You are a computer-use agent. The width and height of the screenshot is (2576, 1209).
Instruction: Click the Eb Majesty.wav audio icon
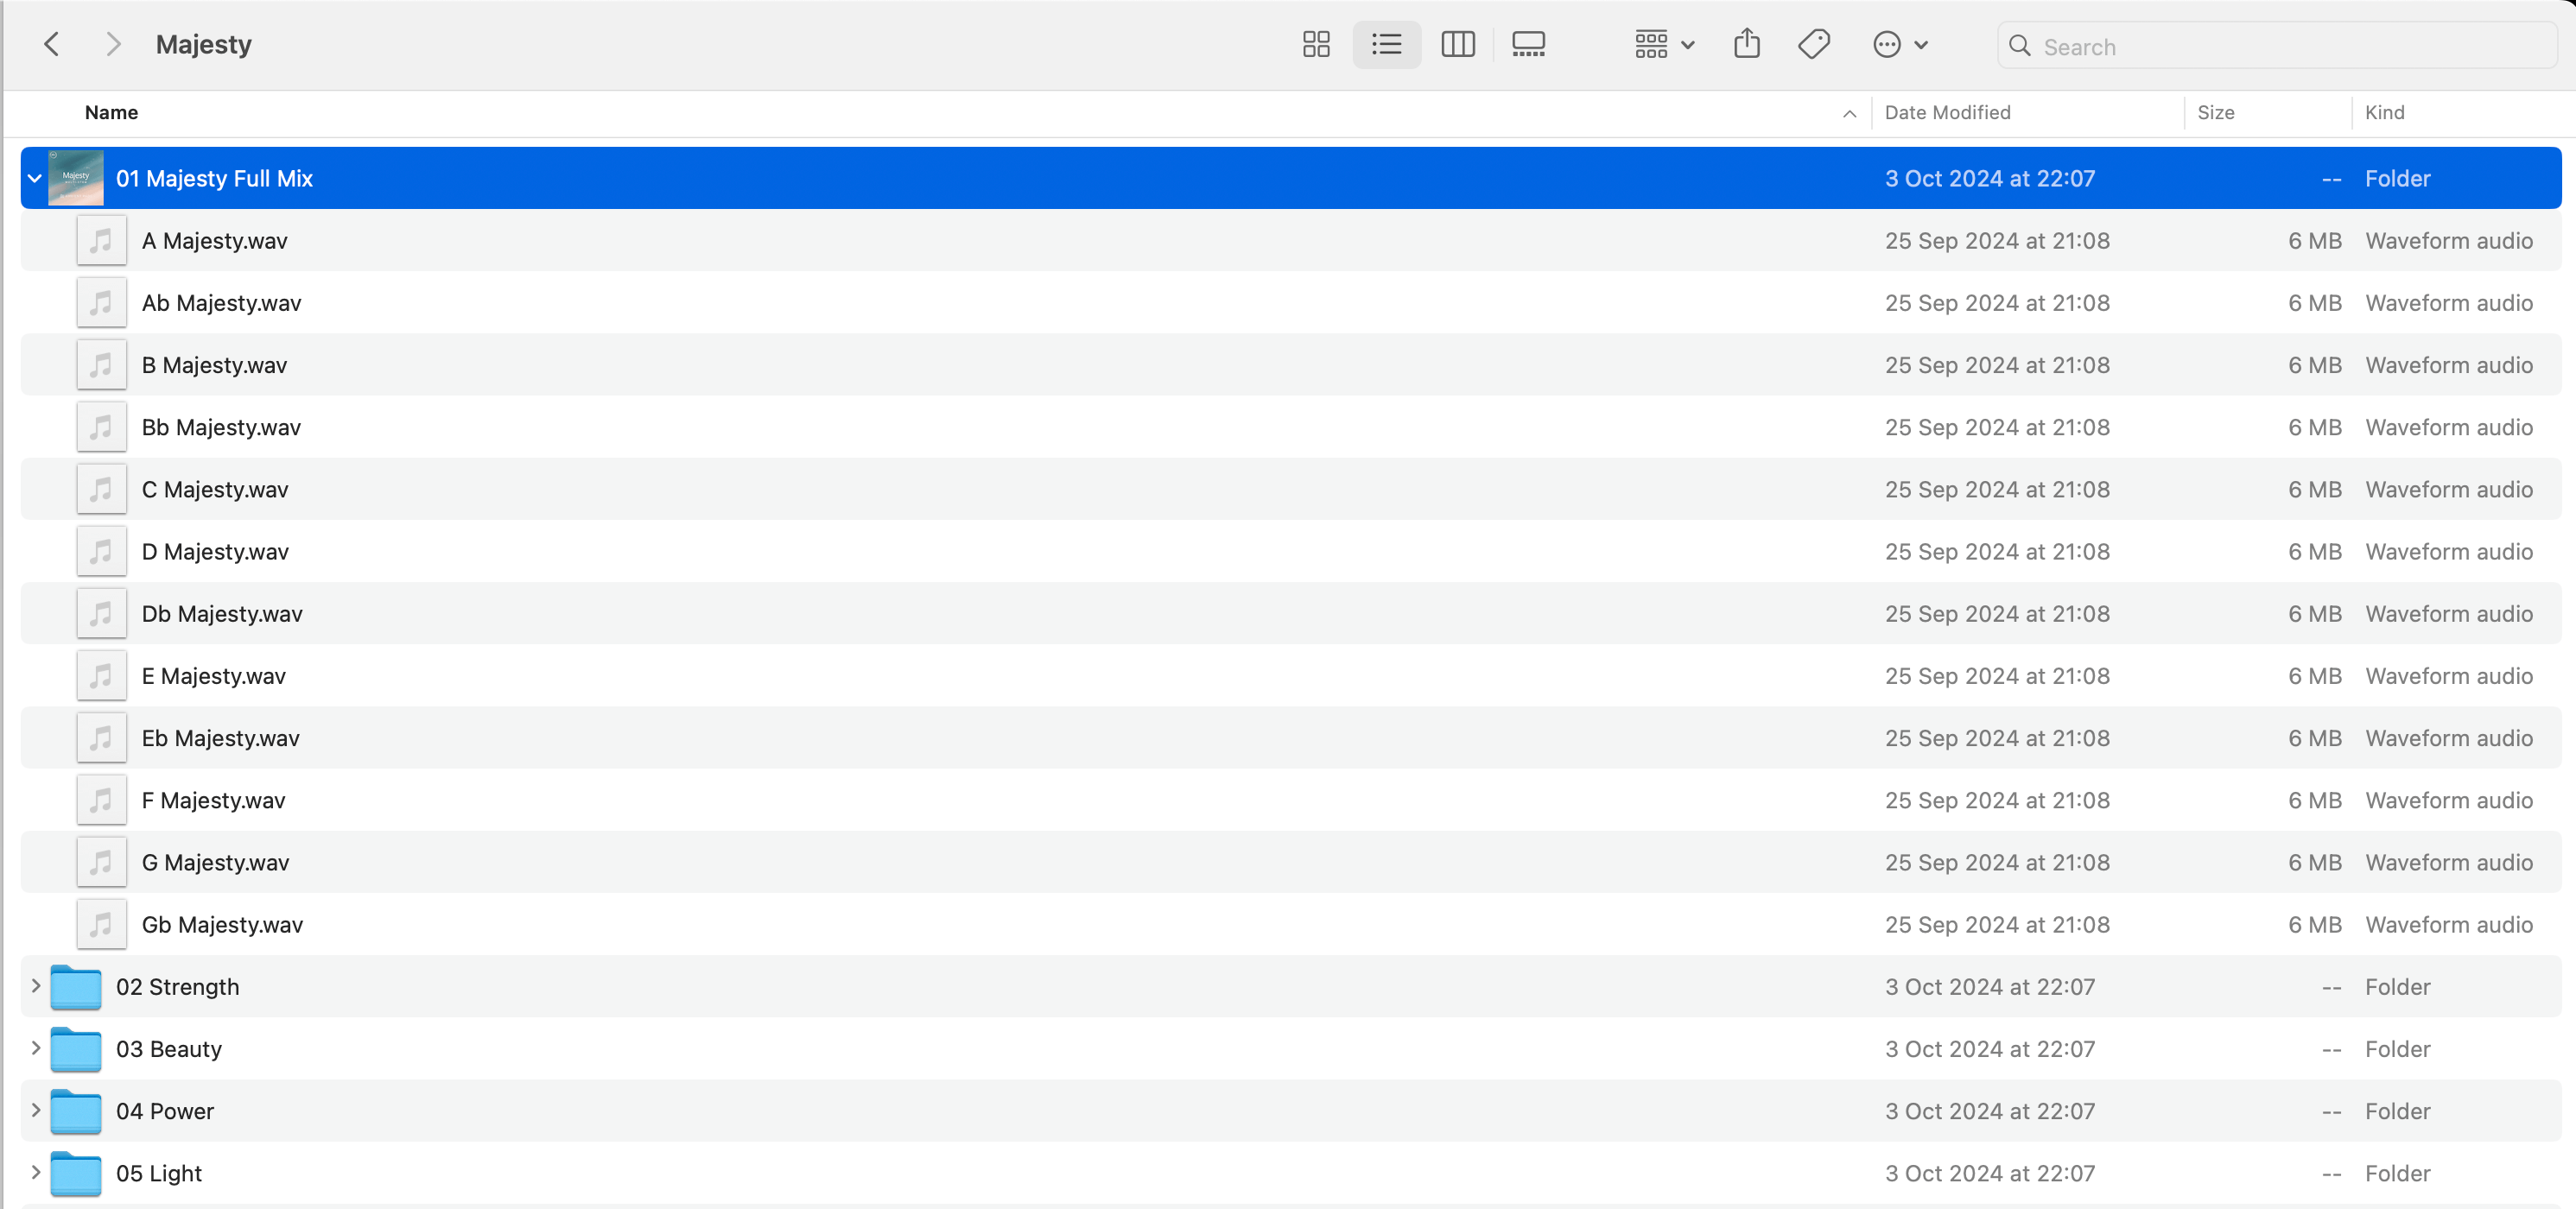click(101, 738)
